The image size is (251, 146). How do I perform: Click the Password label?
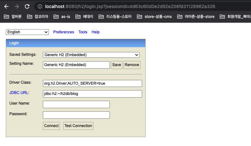pos(18,114)
